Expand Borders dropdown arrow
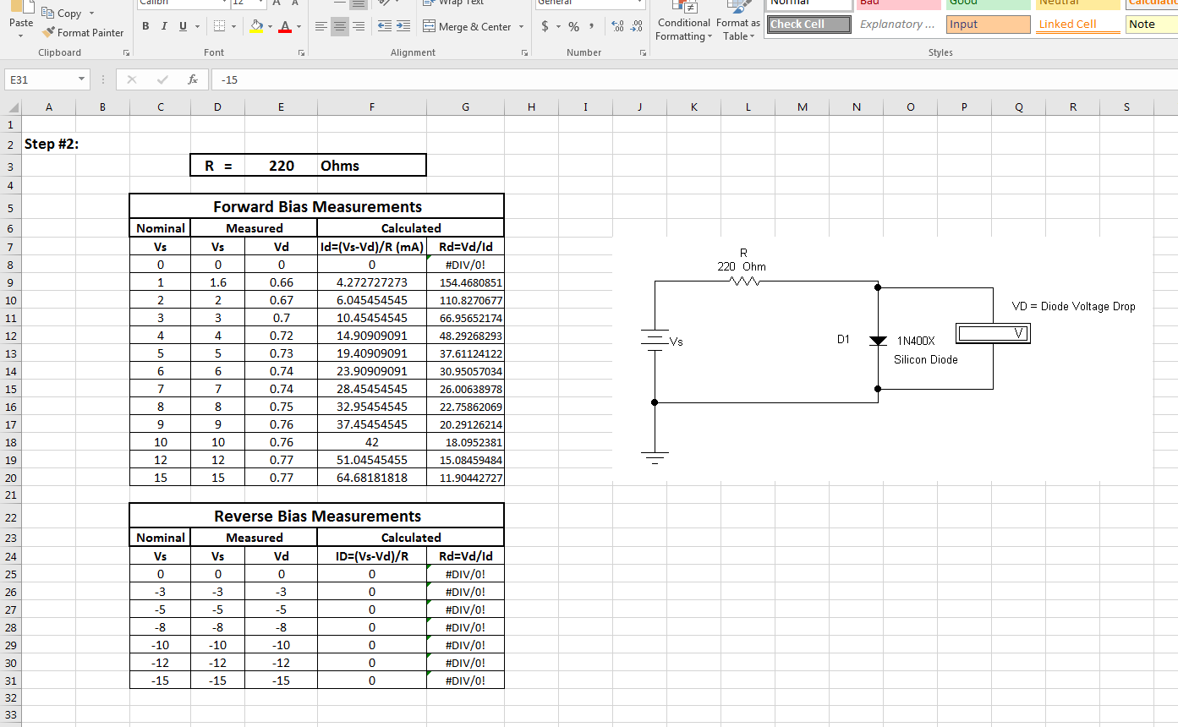Viewport: 1178px width, 727px height. click(233, 27)
